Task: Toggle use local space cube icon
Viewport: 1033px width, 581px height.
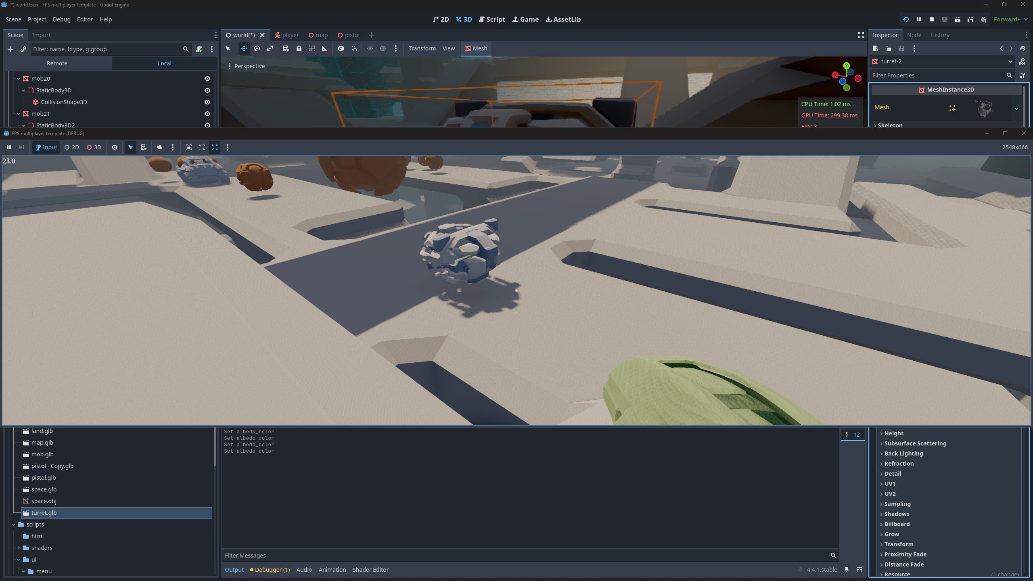Action: pyautogui.click(x=341, y=48)
